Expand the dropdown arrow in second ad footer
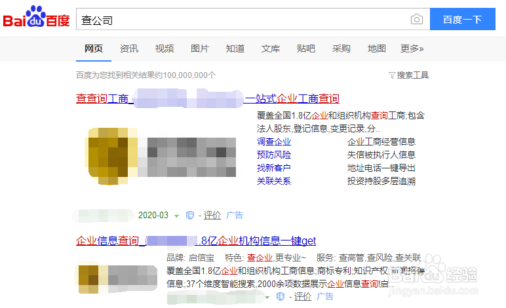The width and height of the screenshot is (506, 308). [267, 297]
